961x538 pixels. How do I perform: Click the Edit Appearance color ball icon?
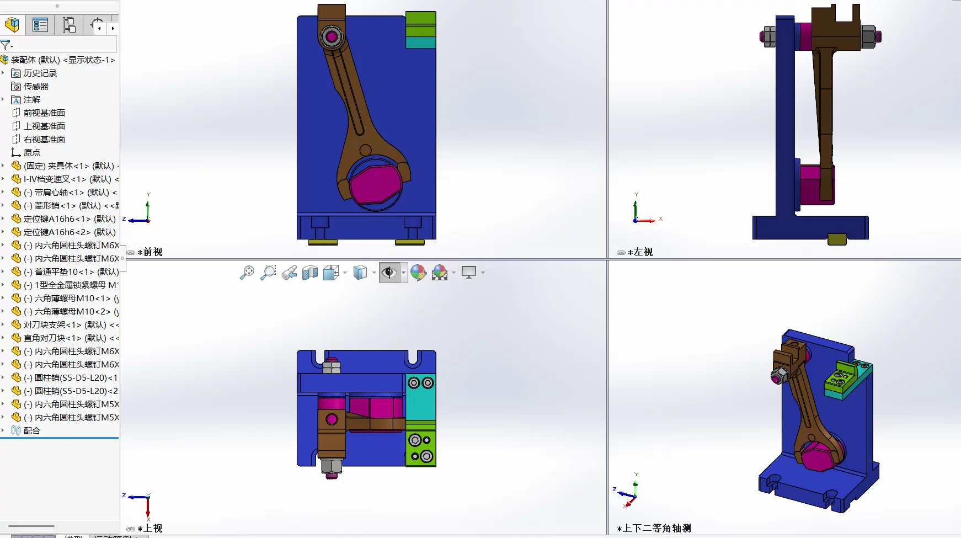coord(418,273)
